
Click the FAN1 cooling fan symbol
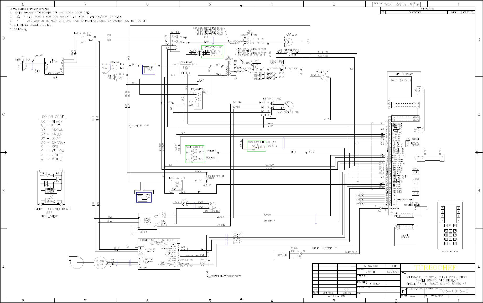point(212,206)
